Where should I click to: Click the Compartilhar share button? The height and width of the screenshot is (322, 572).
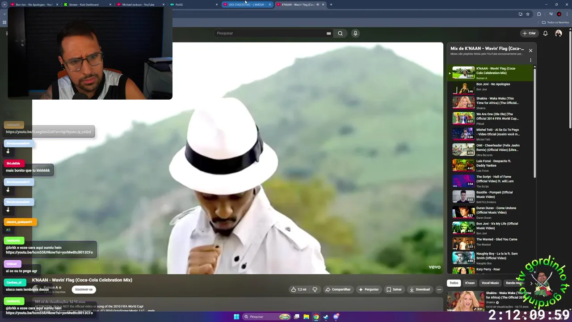[338, 289]
